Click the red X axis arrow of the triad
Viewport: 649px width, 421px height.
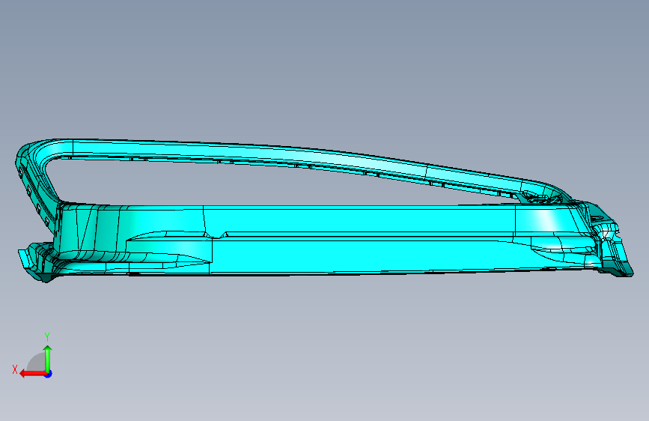coord(33,374)
